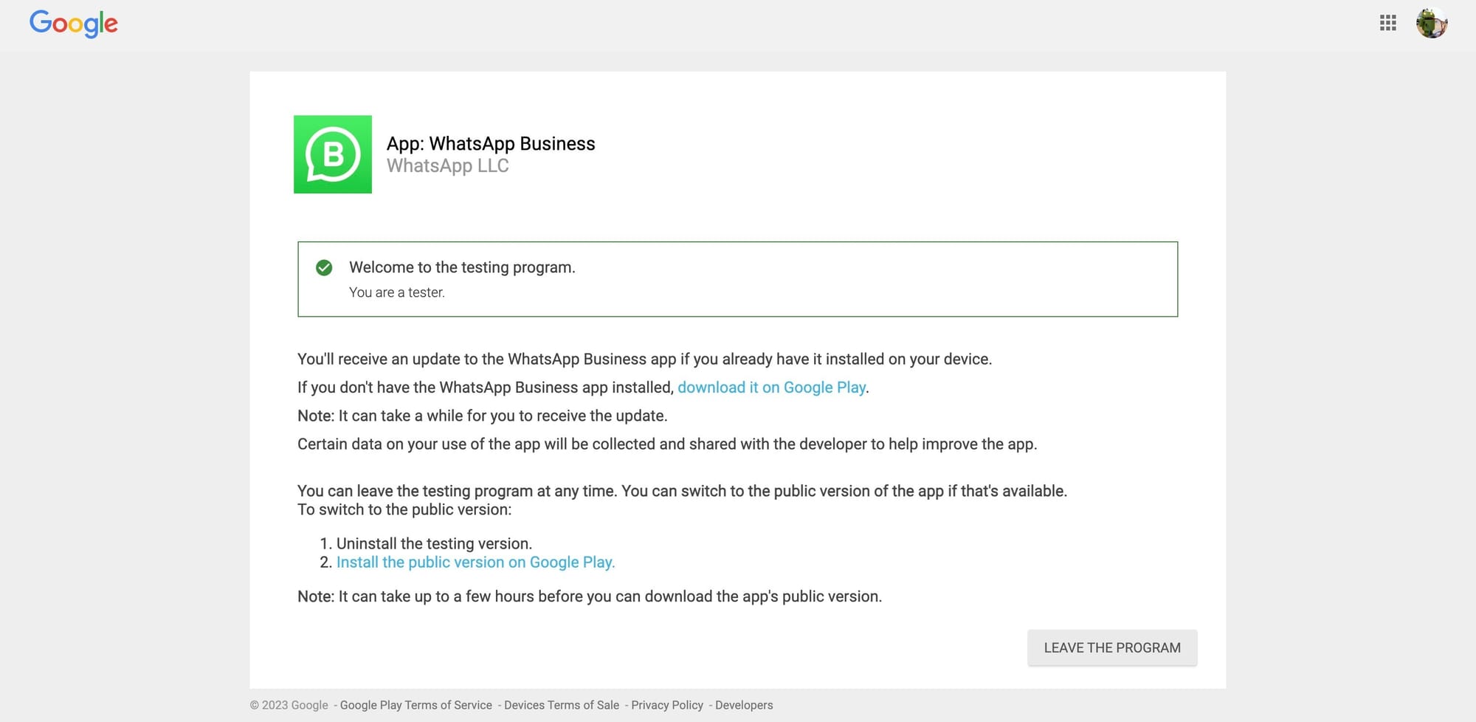Screen dimensions: 1476x722
Task: Click 'download it on Google Play' link
Action: point(771,388)
